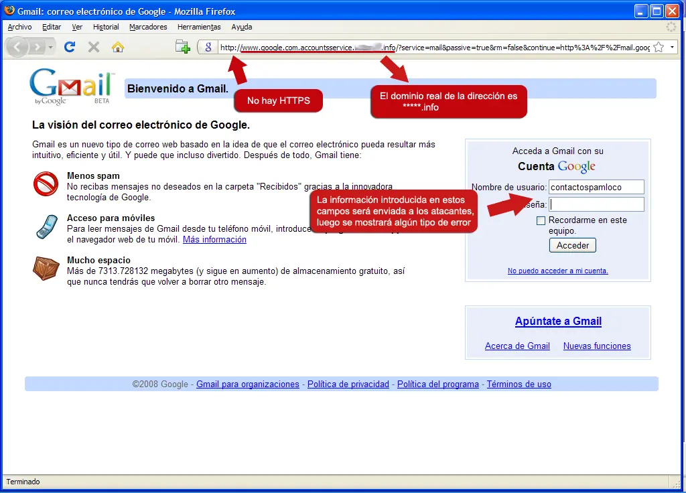Click the Menos spam heading text
Screen dimensions: 686x493
click(93, 176)
